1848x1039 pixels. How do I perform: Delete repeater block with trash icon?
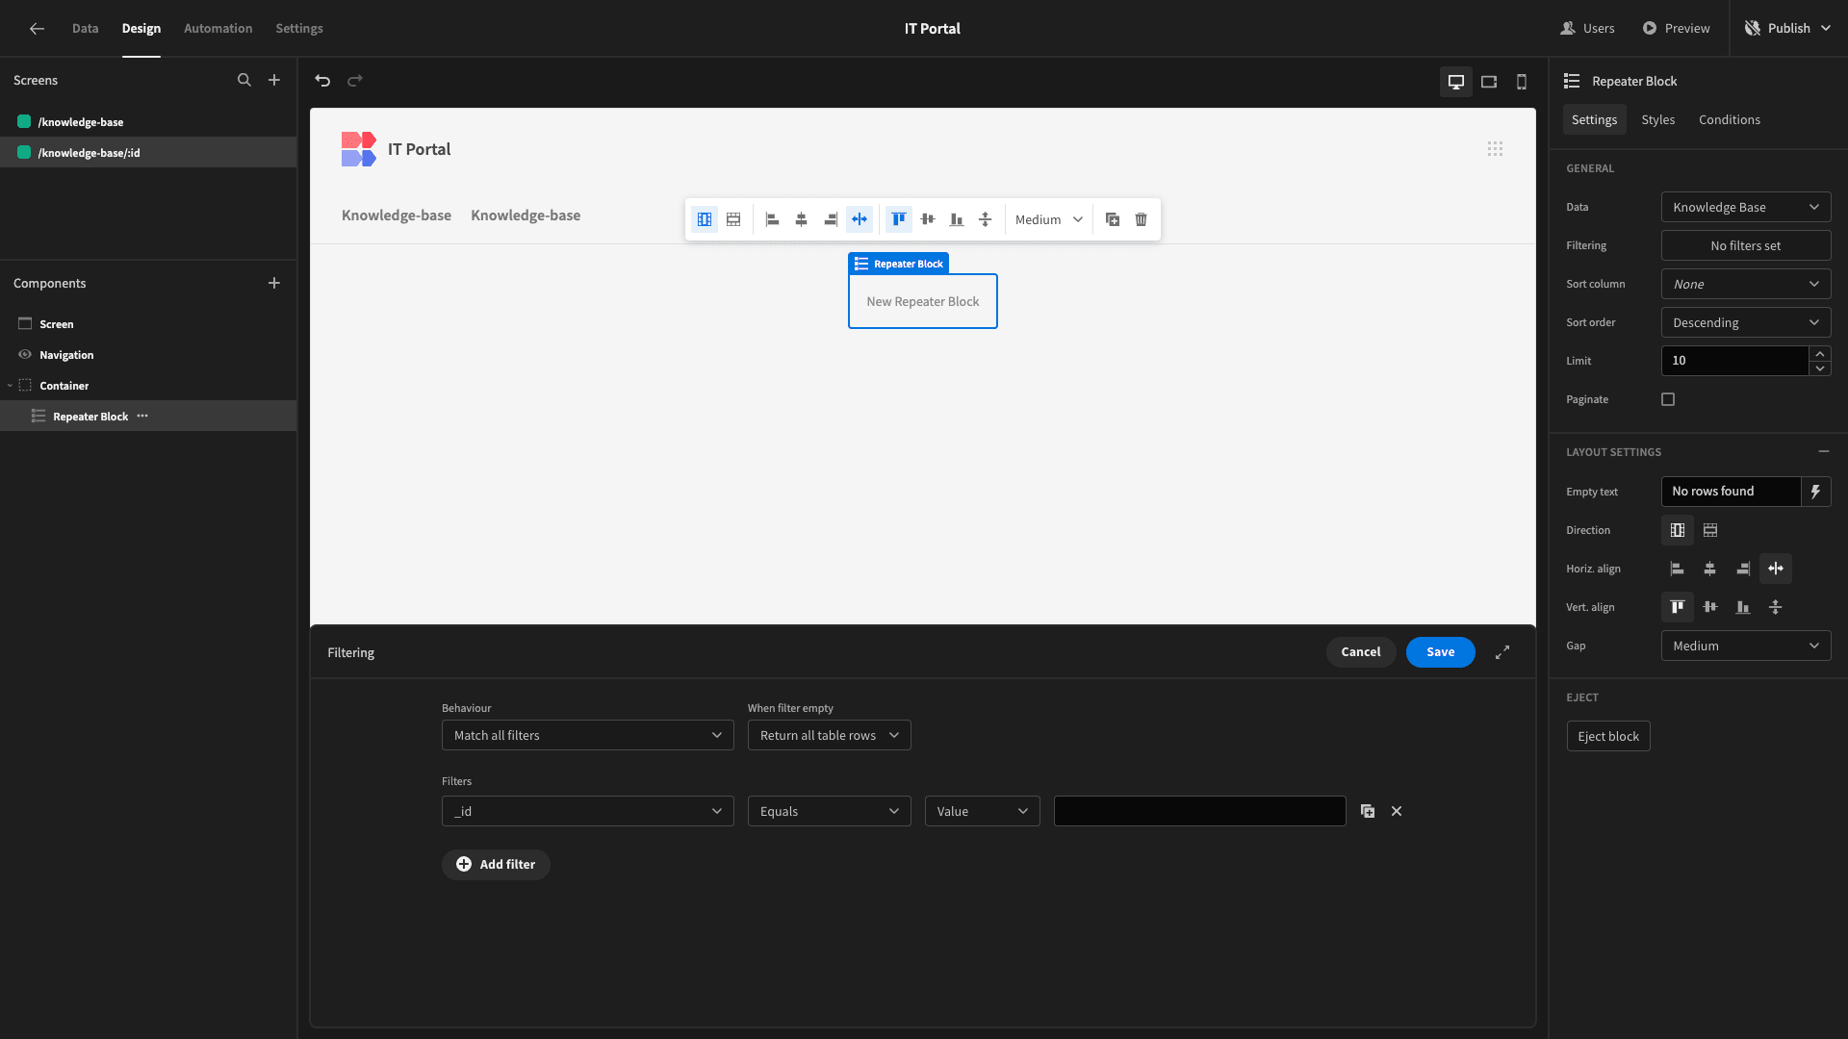(x=1141, y=219)
